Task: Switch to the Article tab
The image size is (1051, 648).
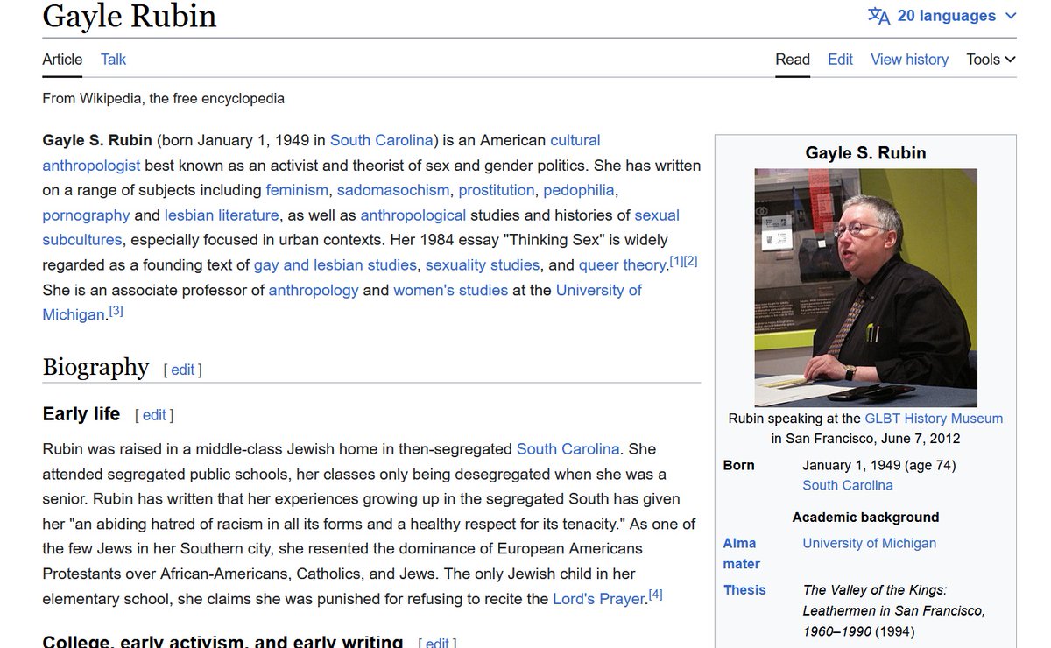Action: tap(62, 60)
